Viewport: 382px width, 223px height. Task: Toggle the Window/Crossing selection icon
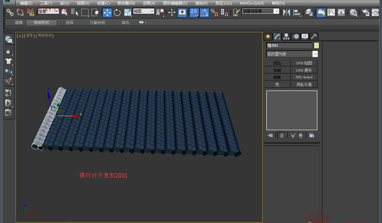coord(95,13)
